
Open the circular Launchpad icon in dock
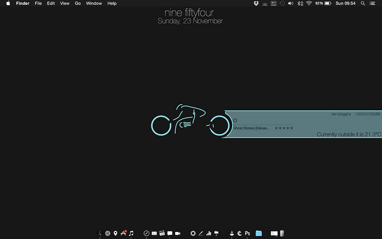click(x=107, y=233)
